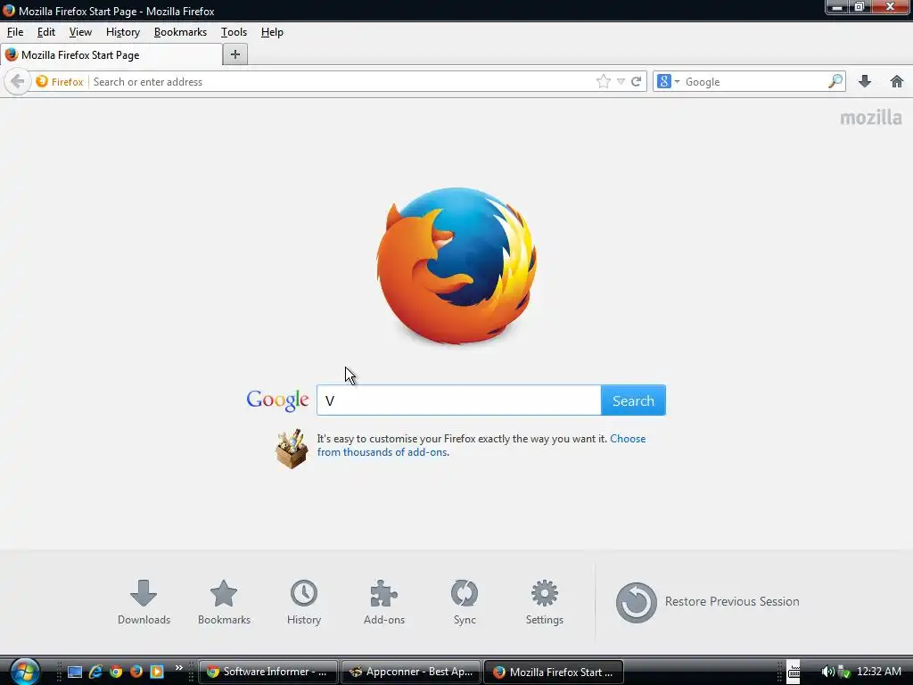Open Downloads from the bottom launcher
Viewport: 913px width, 685px height.
coord(144,602)
